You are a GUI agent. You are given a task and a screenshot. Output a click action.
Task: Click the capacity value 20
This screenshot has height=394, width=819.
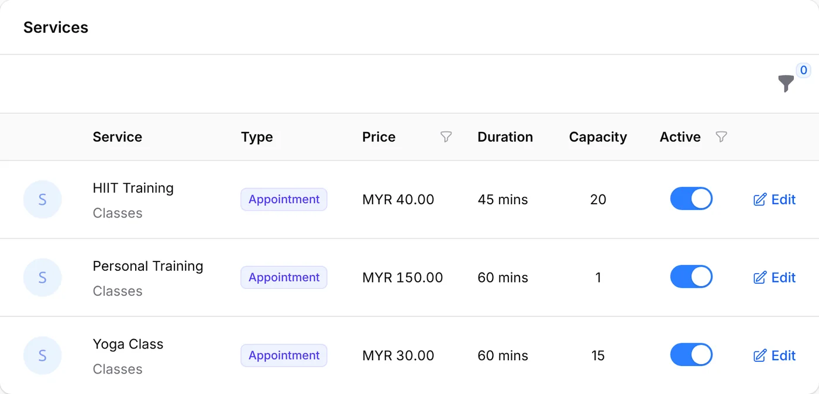coord(598,200)
